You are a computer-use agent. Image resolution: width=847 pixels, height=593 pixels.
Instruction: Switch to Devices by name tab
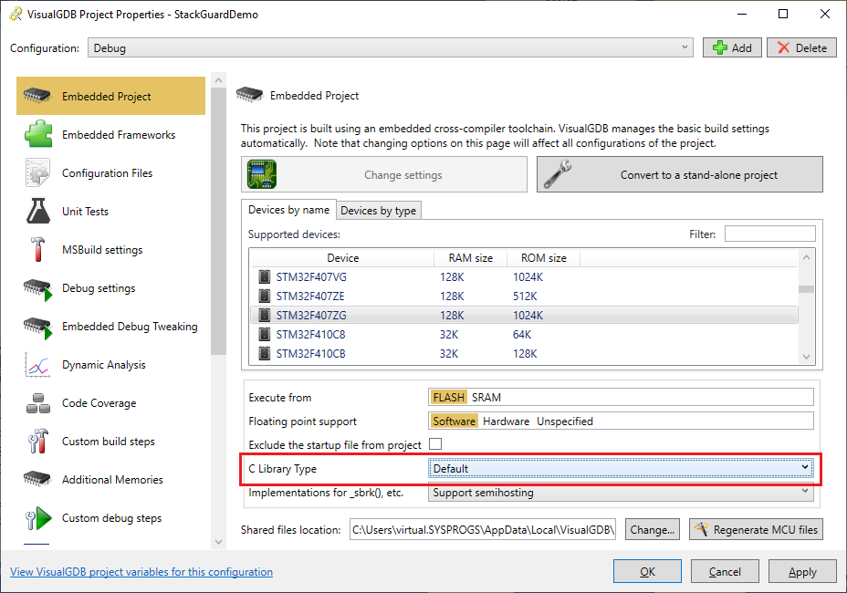click(x=288, y=210)
